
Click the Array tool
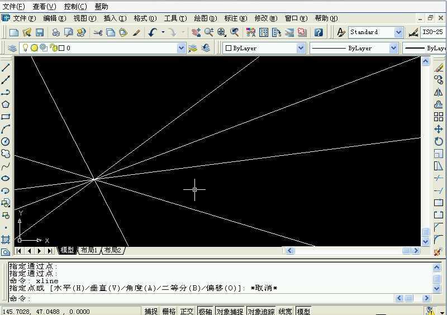(439, 117)
